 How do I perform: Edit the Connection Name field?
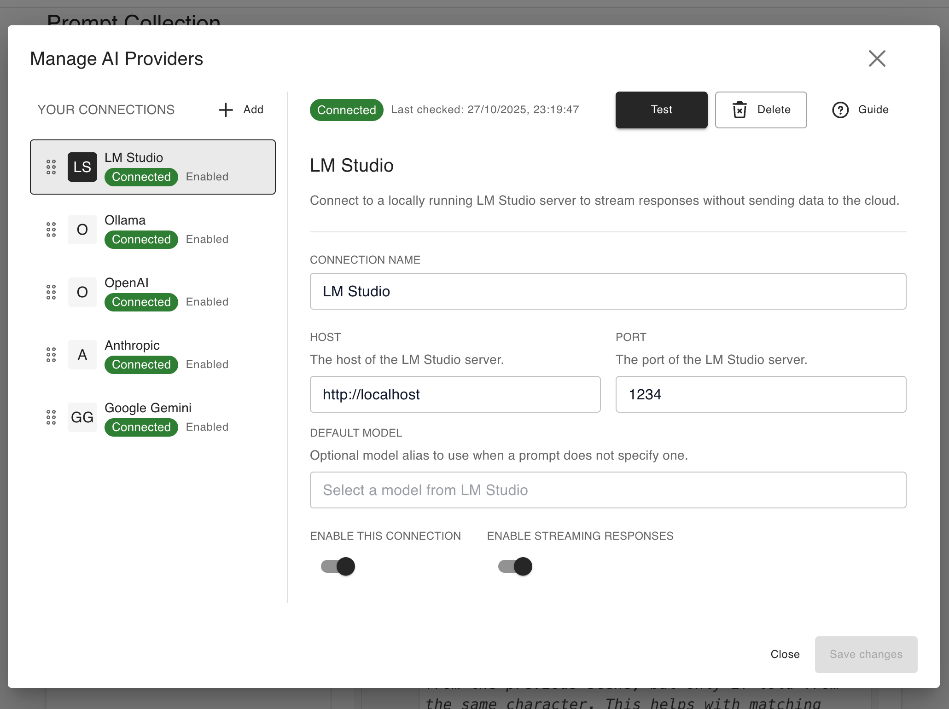pyautogui.click(x=607, y=291)
